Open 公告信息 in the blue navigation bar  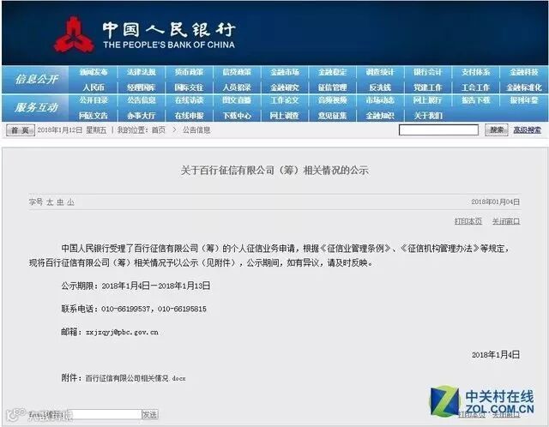tap(141, 100)
